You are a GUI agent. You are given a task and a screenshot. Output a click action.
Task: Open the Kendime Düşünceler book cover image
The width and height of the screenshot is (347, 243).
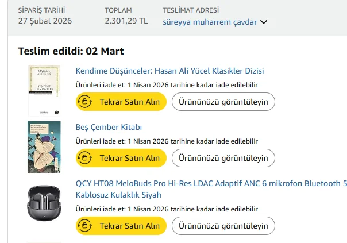pyautogui.click(x=44, y=91)
